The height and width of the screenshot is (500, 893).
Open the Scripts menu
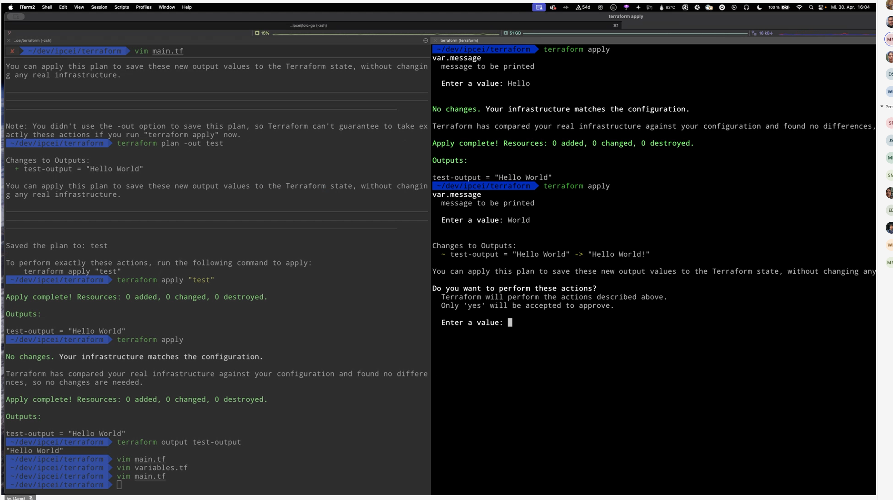point(121,7)
